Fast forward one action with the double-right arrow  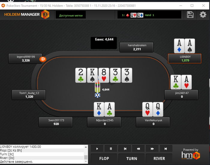(152, 149)
